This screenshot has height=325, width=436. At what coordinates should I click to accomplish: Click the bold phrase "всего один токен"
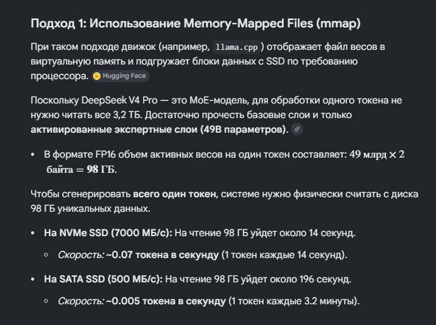point(174,194)
